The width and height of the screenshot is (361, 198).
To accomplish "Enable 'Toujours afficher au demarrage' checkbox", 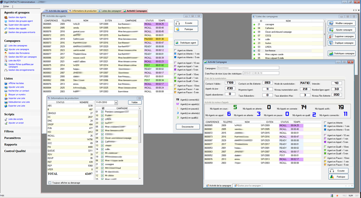I will (x=50, y=183).
